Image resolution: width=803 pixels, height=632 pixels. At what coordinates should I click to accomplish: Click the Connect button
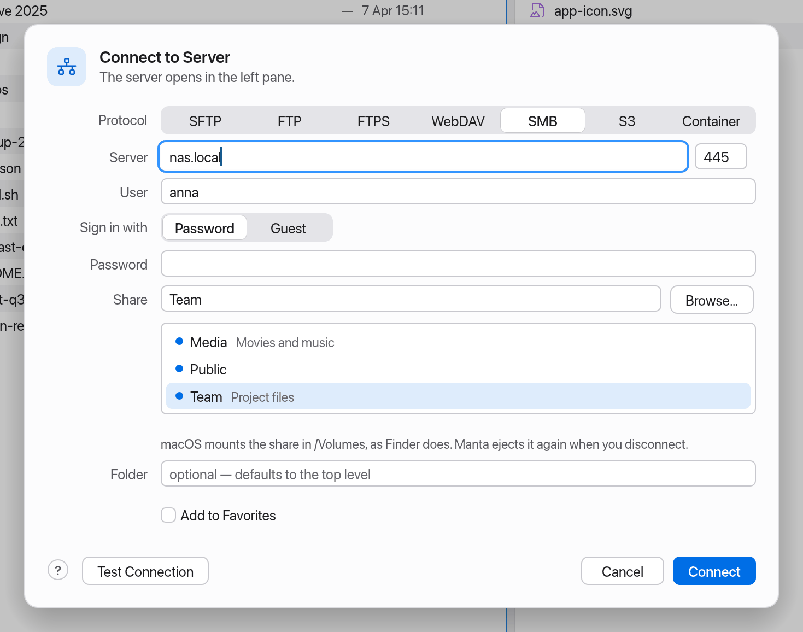[x=714, y=571]
